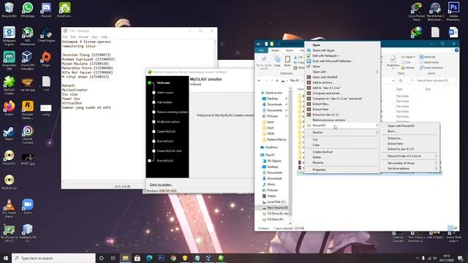
Task: Click the Windows Start button
Action: click(x=6, y=258)
